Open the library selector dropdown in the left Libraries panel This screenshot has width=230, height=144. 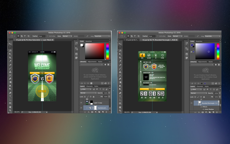click(x=91, y=65)
